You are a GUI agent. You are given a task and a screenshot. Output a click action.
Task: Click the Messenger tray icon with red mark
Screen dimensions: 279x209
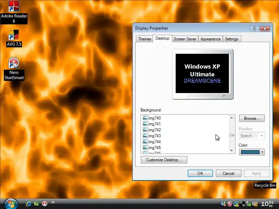point(223,204)
